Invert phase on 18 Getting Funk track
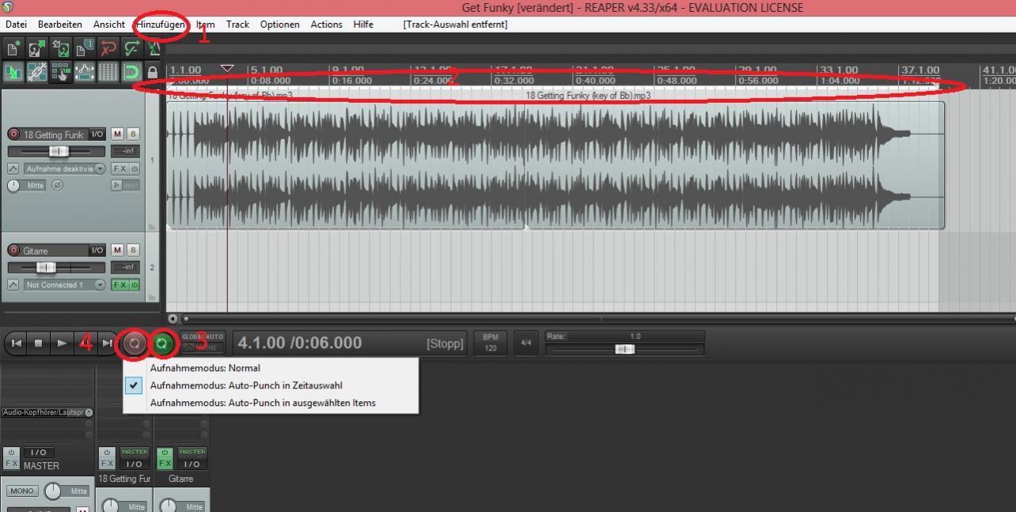 pyautogui.click(x=56, y=186)
